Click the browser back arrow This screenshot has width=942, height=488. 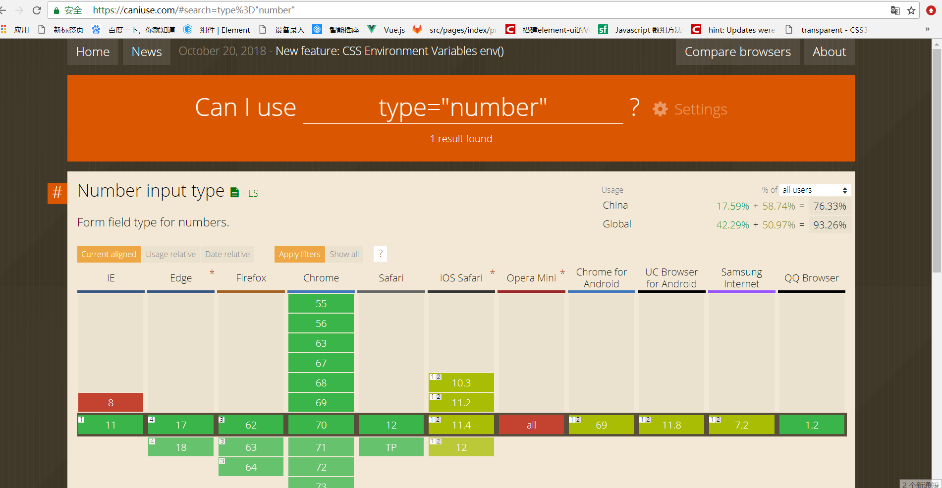[x=3, y=10]
